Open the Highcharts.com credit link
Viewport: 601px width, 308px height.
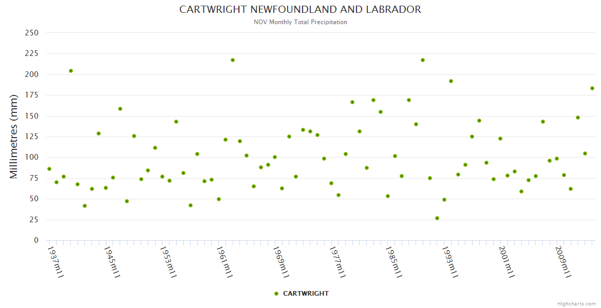tap(576, 303)
